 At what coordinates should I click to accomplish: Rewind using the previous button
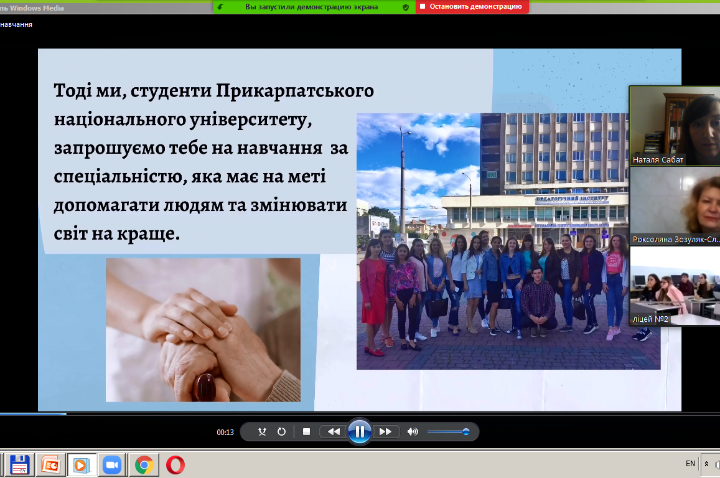(x=334, y=431)
